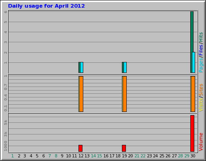Click the orange Sites bar for day 12
This screenshot has height=161, width=206.
point(81,94)
